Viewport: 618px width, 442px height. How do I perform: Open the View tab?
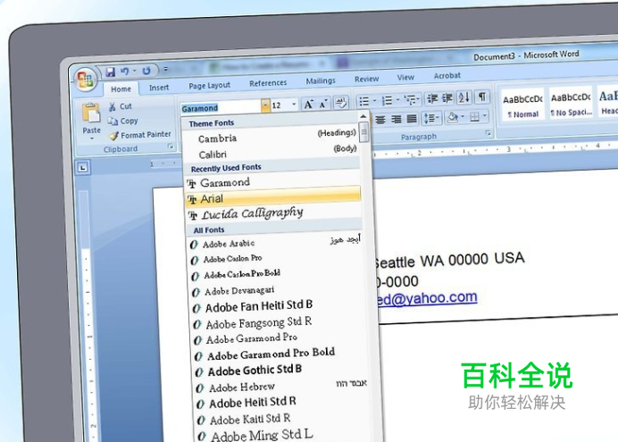point(405,77)
